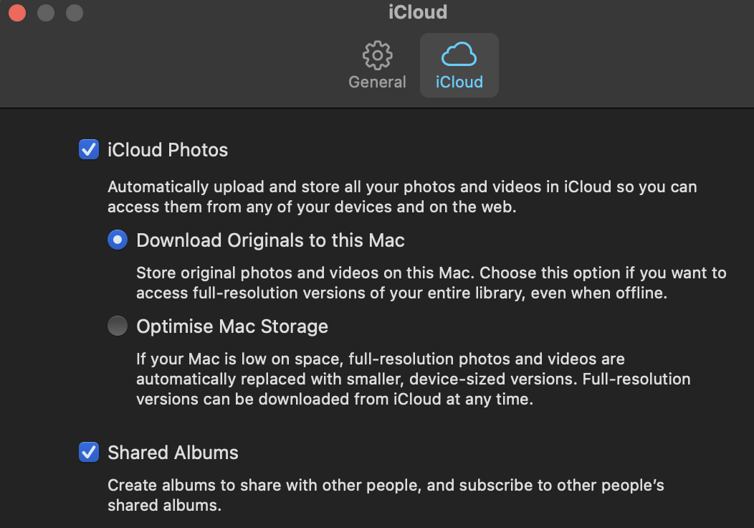Click the iCloud window title
This screenshot has height=528, width=754.
pos(417,12)
